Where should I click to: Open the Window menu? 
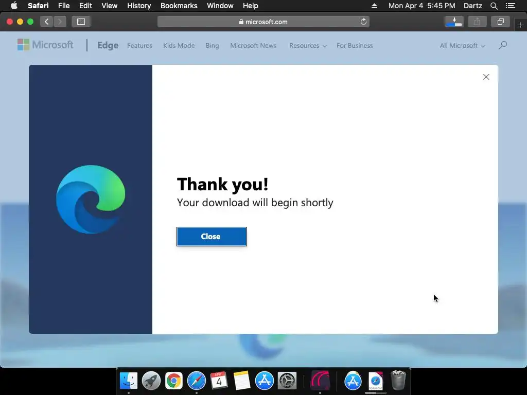[220, 6]
